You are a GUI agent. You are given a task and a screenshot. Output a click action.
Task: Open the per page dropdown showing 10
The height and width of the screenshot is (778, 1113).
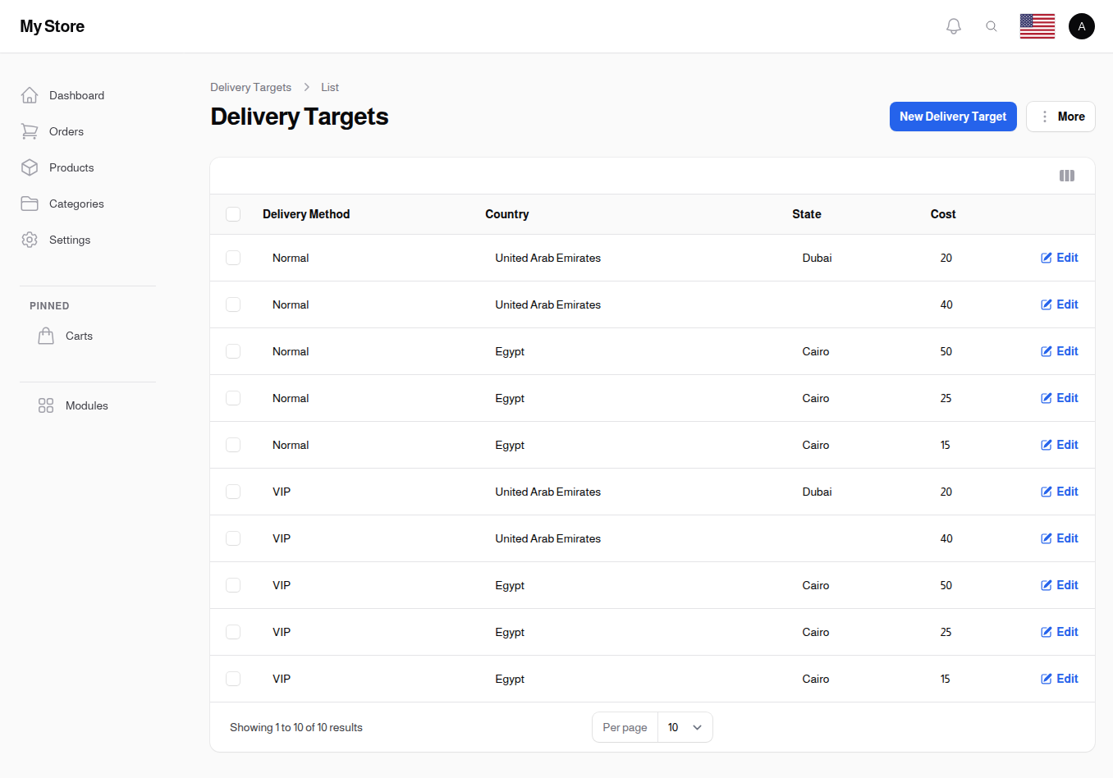(x=685, y=727)
